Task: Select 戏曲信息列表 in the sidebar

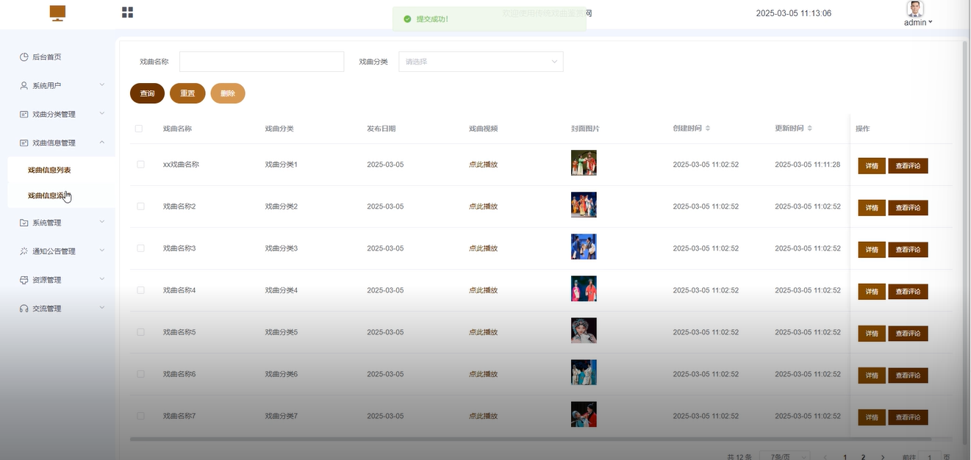Action: click(x=49, y=170)
